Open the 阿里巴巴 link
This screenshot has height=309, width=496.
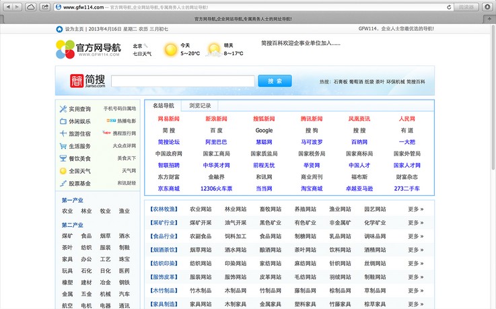[x=216, y=142]
